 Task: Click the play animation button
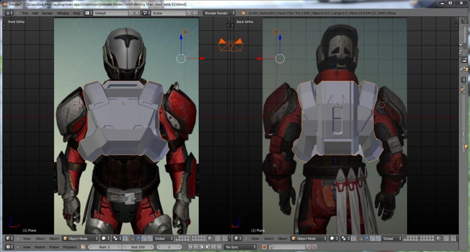pyautogui.click(x=207, y=247)
